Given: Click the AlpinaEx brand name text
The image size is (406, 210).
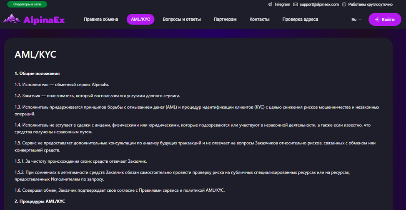Looking at the screenshot, I should tap(44, 20).
